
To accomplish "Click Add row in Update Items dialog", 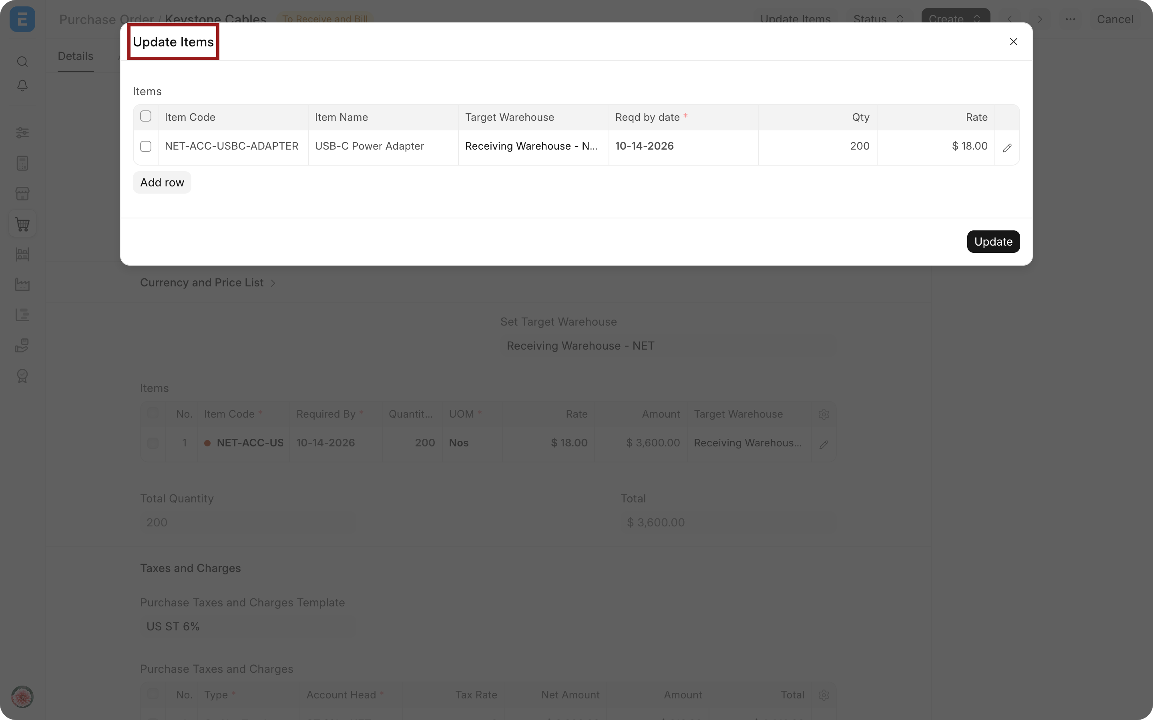I will (162, 182).
